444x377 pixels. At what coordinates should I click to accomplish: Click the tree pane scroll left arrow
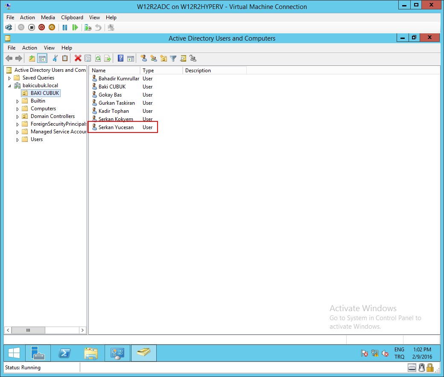click(8, 330)
